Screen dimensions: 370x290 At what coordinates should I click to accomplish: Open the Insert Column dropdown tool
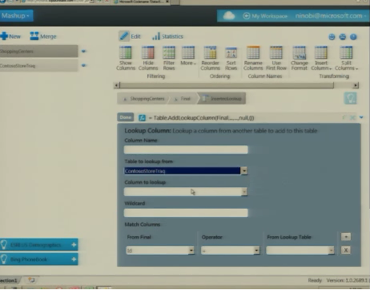pos(321,58)
